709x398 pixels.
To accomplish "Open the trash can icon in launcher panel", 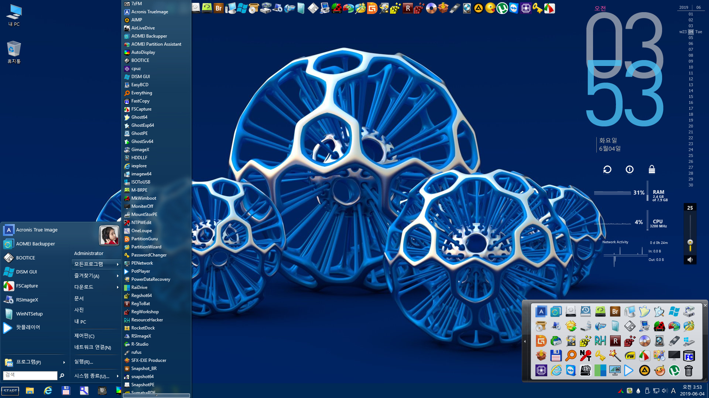I will 689,371.
